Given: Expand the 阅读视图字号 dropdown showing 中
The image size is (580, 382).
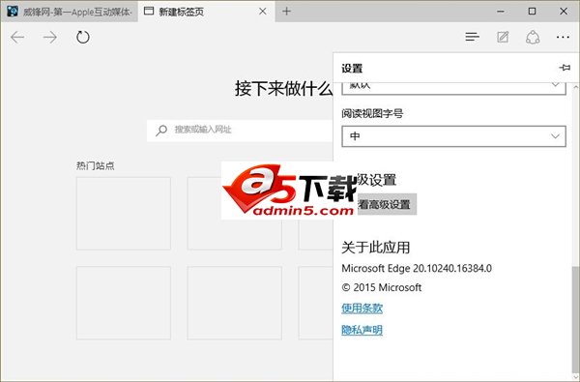Looking at the screenshot, I should (x=453, y=136).
